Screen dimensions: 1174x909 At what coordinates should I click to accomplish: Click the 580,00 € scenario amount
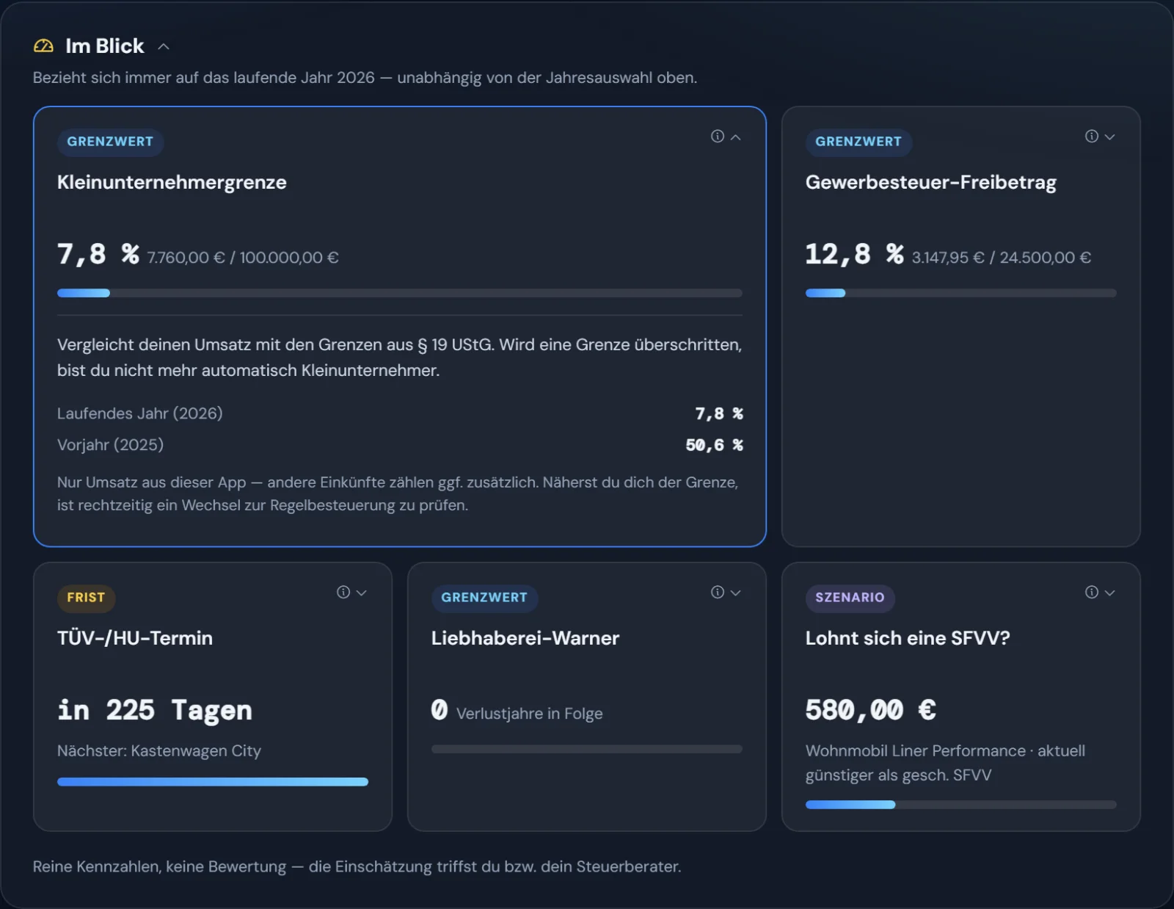coord(870,711)
